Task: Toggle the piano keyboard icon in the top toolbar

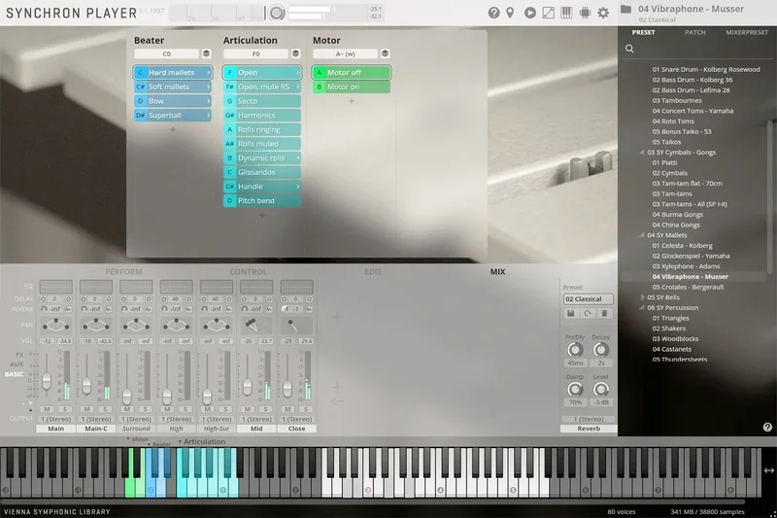Action: click(x=566, y=13)
